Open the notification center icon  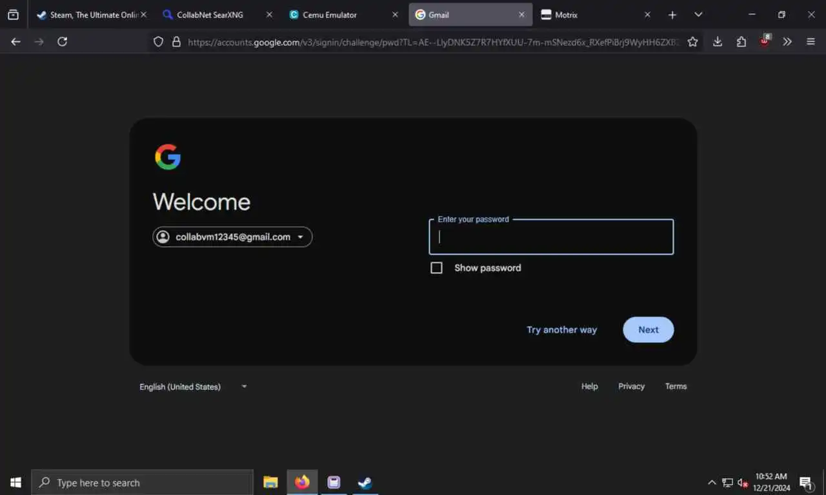[807, 483]
